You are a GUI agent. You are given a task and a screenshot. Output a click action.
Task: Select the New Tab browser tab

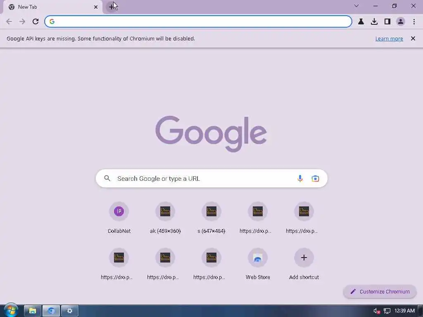point(53,7)
